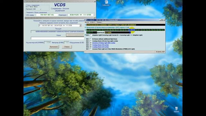Close the coding dialog with its X button
206x116 pixels.
pyautogui.click(x=94, y=18)
